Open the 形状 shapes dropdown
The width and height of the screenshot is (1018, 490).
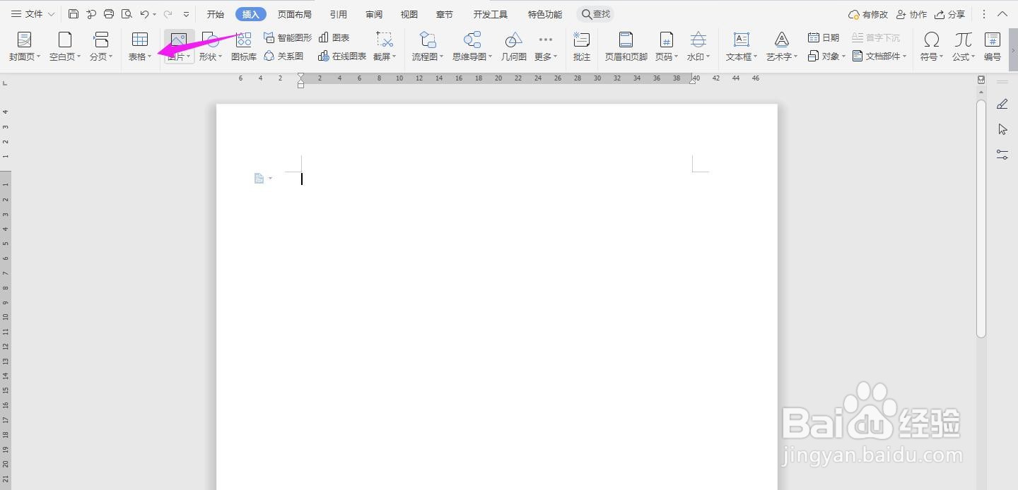[210, 47]
